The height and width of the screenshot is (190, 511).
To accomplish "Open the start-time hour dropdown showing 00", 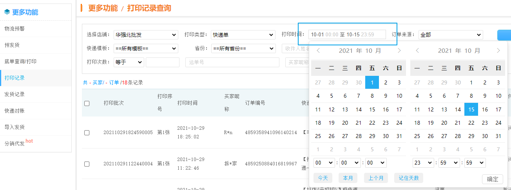I will pos(324,163).
